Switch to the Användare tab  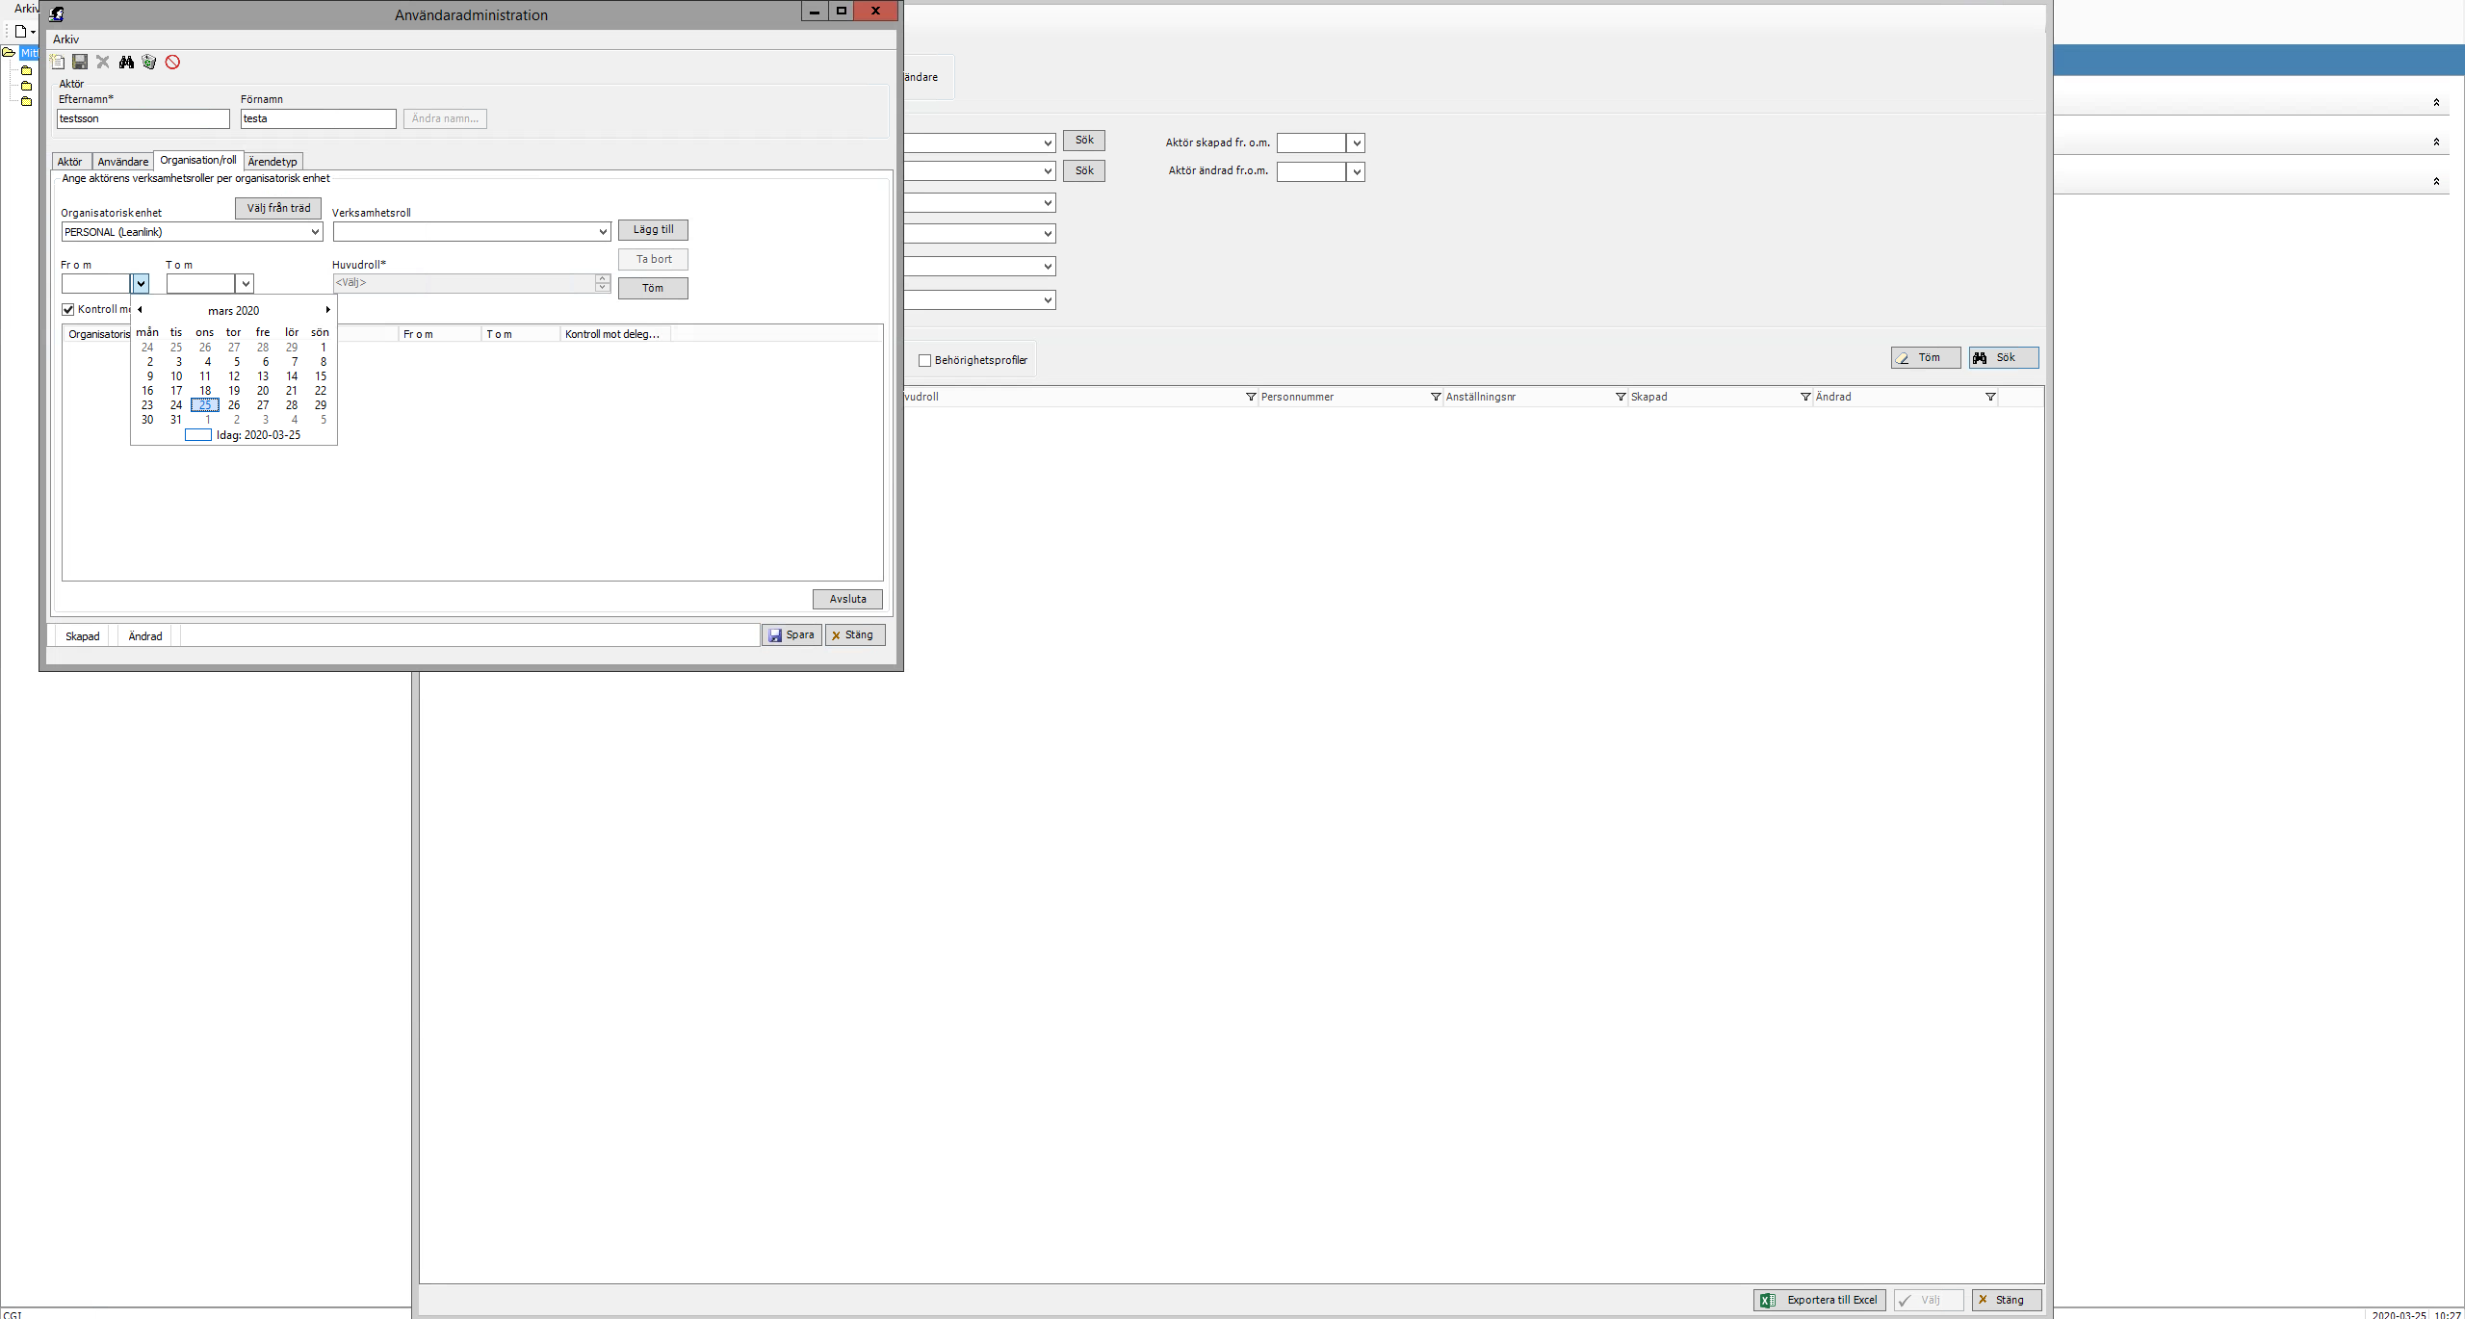(x=122, y=162)
